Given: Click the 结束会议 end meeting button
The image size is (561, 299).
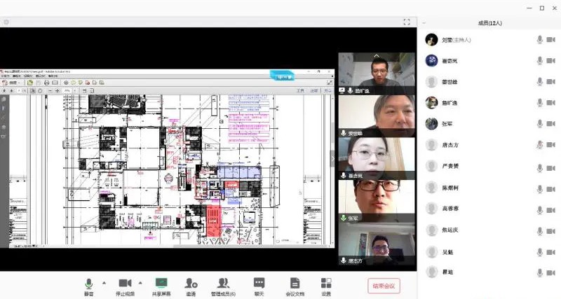Looking at the screenshot, I should [x=384, y=286].
